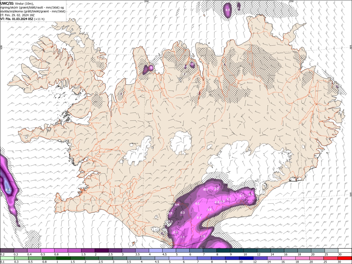Screen dimensions: 352x264
Task: Select the upper legend swatch starting at 12
Action: 263,251
